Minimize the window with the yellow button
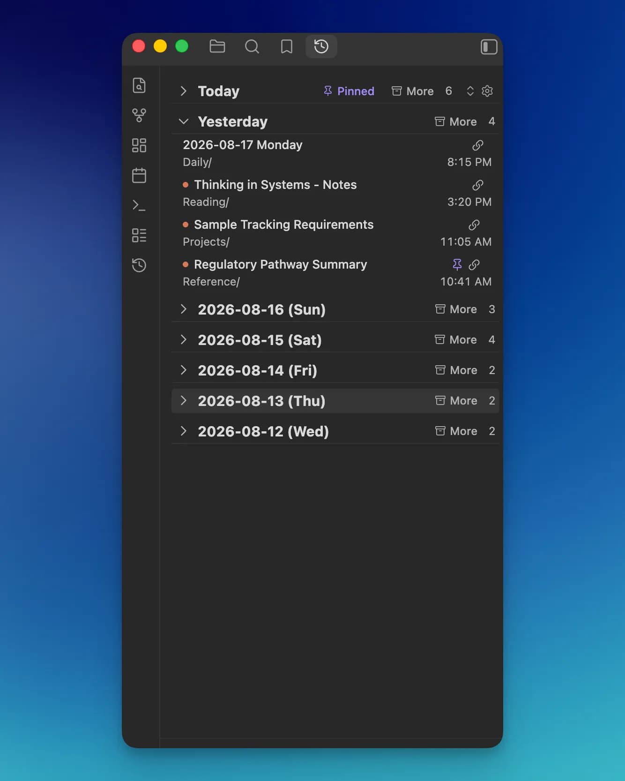The image size is (625, 781). pyautogui.click(x=160, y=46)
